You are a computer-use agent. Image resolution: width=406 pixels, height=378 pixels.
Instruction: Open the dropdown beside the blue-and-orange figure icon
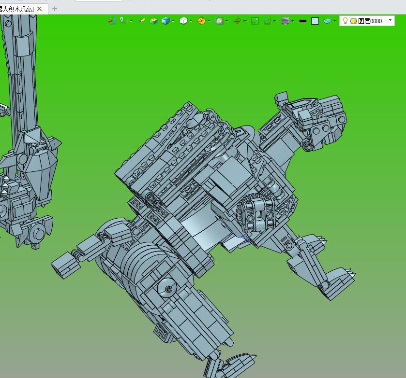(x=131, y=21)
